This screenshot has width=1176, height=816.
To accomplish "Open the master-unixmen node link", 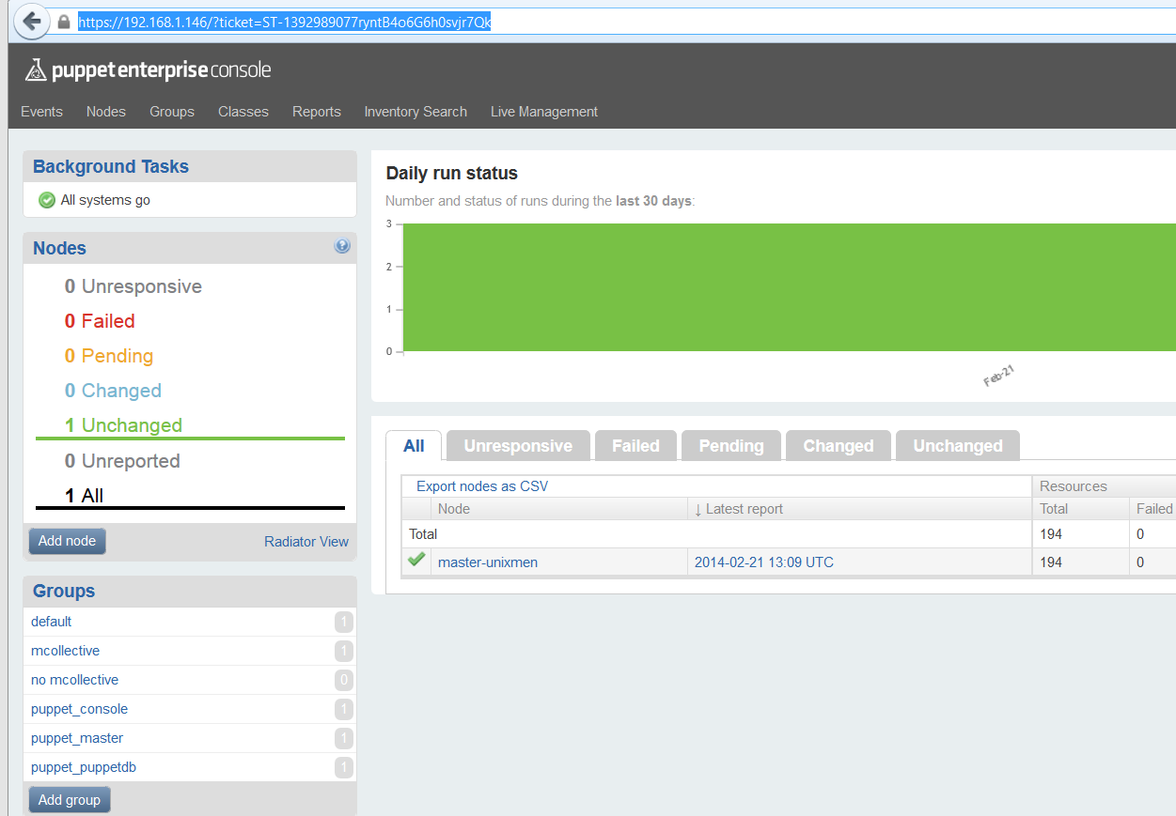I will point(488,562).
